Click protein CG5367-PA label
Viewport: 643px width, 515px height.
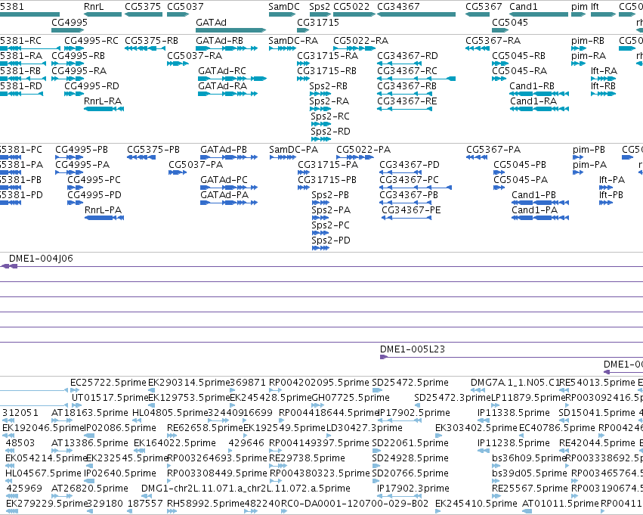493,150
